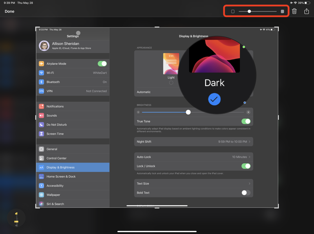Open the share sheet icon

[307, 11]
